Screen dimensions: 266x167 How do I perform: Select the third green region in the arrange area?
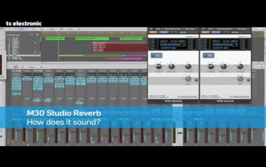pyautogui.click(x=131, y=39)
